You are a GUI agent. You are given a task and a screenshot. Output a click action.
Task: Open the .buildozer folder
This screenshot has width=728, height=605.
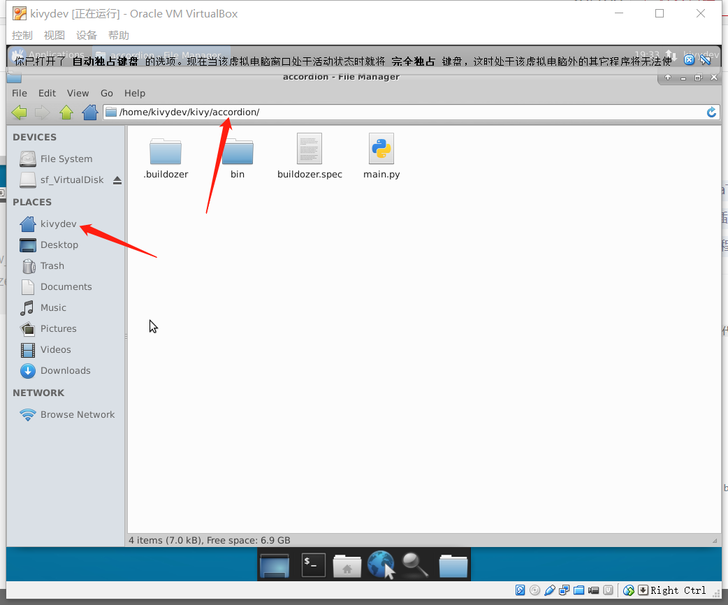coord(166,159)
